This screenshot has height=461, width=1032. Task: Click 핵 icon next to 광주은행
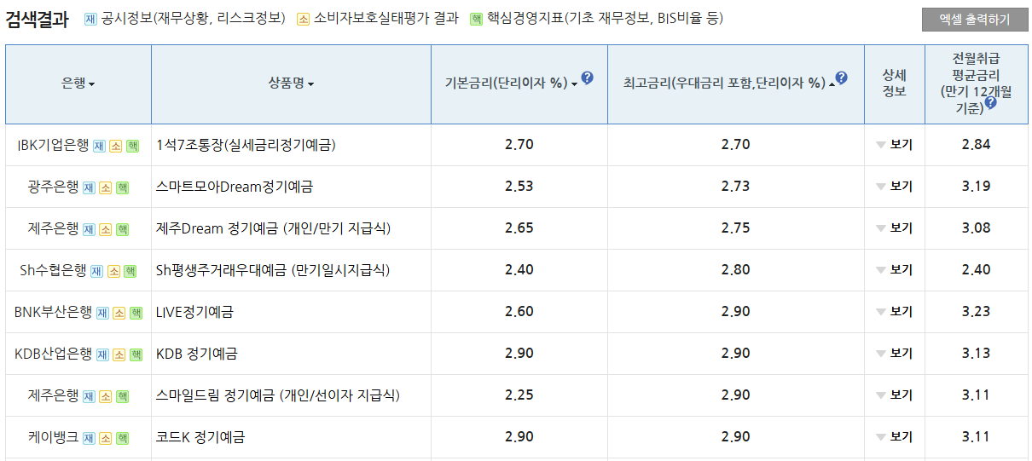pos(123,187)
